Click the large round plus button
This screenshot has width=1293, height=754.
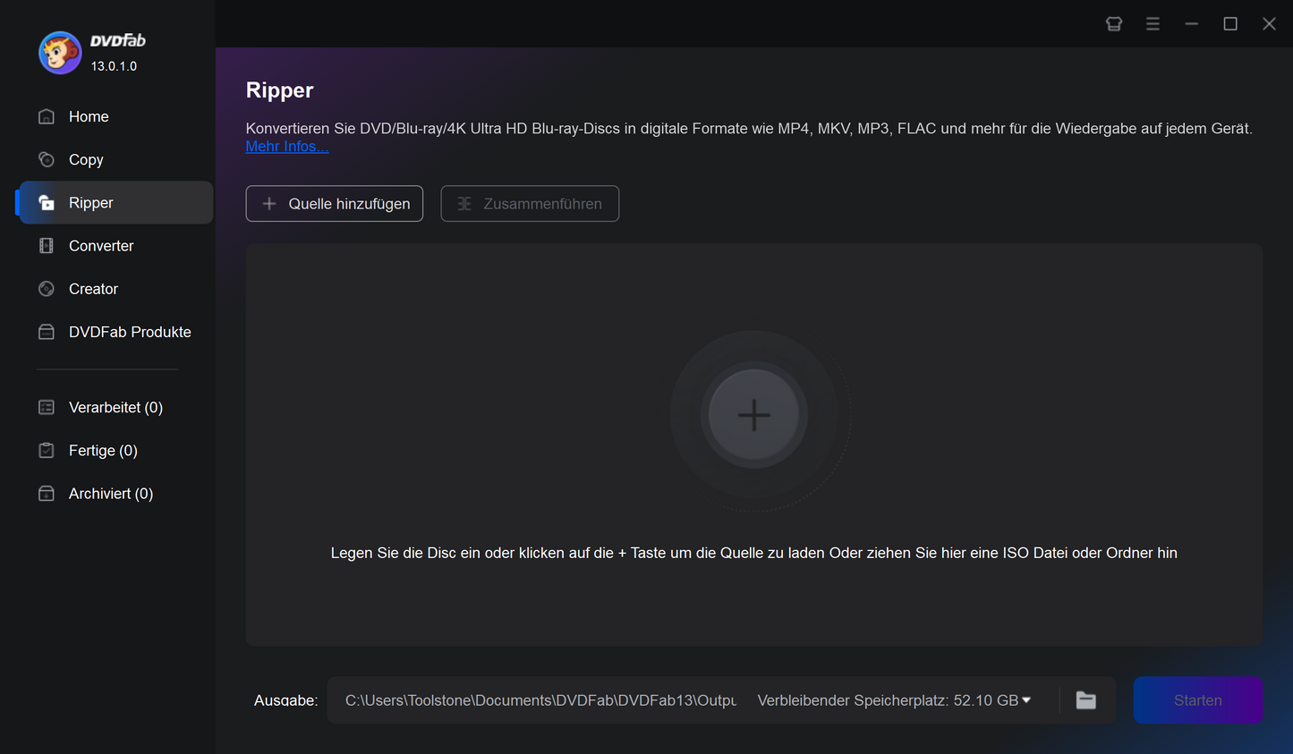pyautogui.click(x=753, y=415)
